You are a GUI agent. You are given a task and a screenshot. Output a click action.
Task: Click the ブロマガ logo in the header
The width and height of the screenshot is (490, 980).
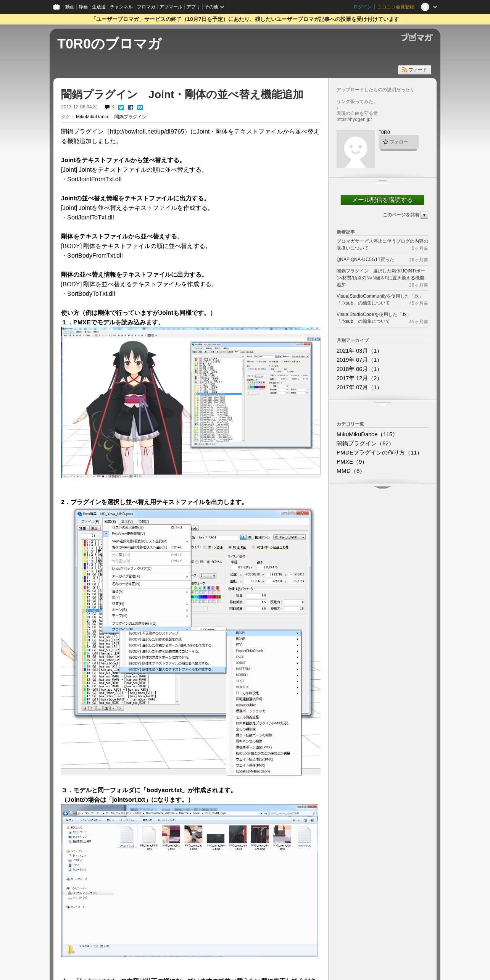tap(417, 37)
